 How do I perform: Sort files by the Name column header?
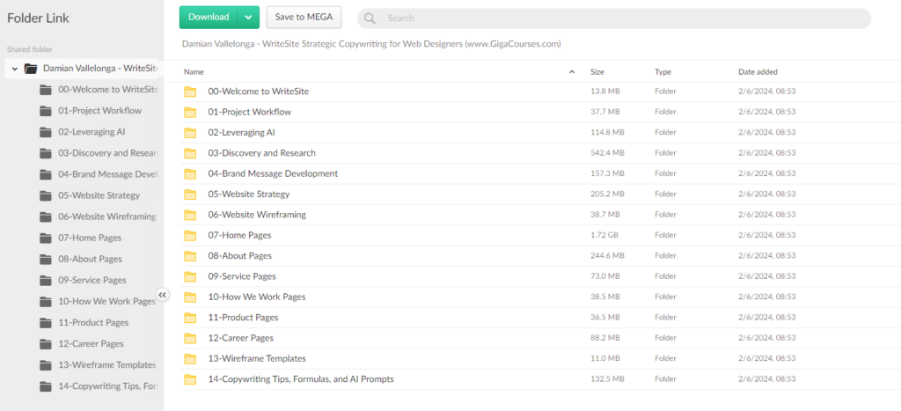point(194,71)
